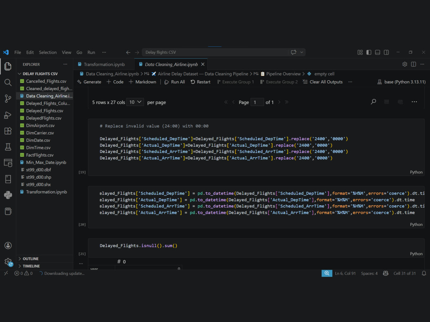Open the File menu
Image resolution: width=430 pixels, height=322 pixels.
18,52
